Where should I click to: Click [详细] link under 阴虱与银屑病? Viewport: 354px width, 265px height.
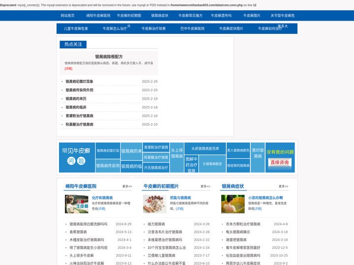179,209
